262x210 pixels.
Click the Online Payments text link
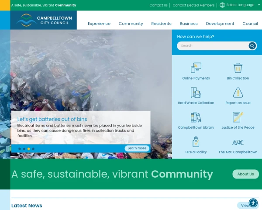[196, 78]
